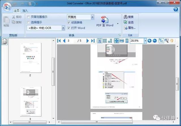
Task: Click the thumbnail panel scroll down arrow
Action: 53,118
